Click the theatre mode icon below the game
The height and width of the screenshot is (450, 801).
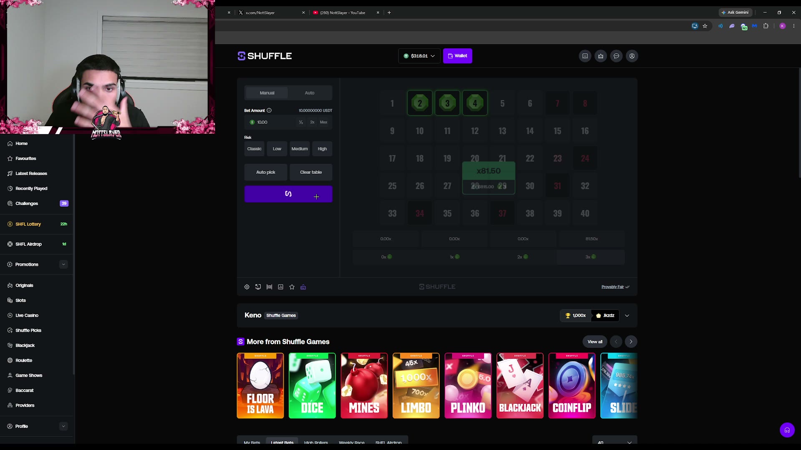258,287
